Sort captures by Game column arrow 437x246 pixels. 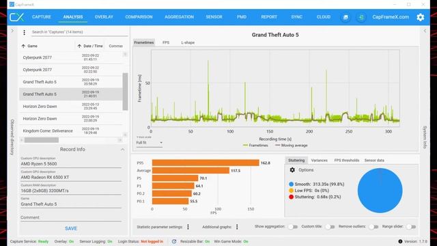(23, 46)
